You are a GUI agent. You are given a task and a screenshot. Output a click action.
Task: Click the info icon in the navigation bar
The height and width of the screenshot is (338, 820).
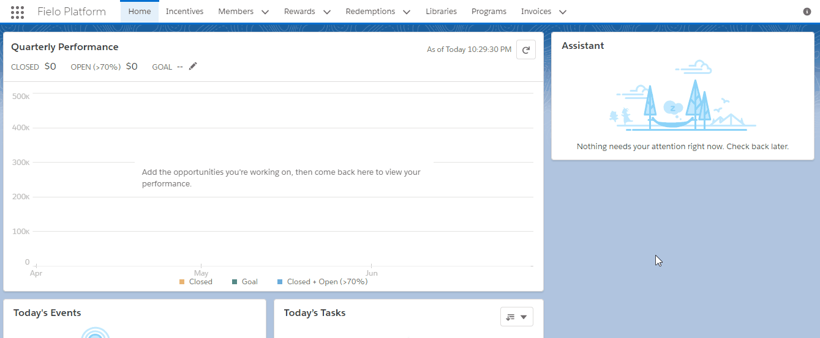pos(807,12)
